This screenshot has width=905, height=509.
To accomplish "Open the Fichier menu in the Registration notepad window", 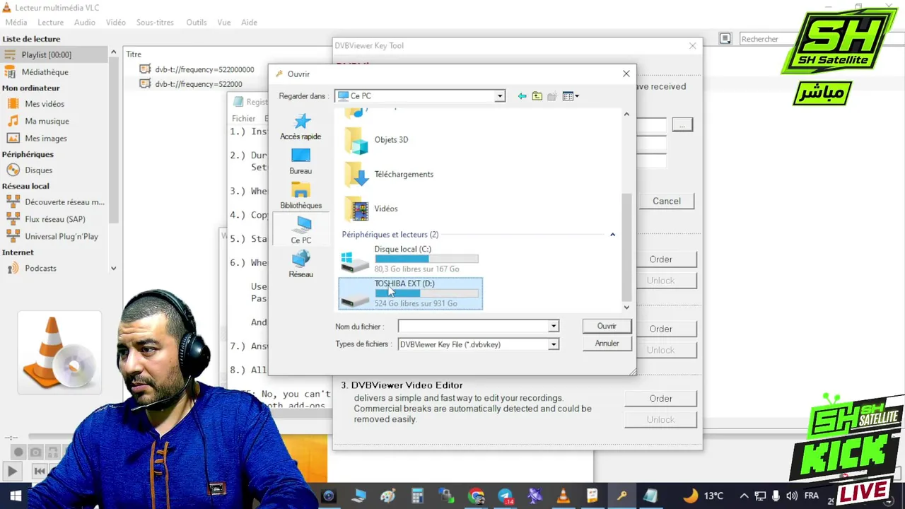I will coord(243,119).
